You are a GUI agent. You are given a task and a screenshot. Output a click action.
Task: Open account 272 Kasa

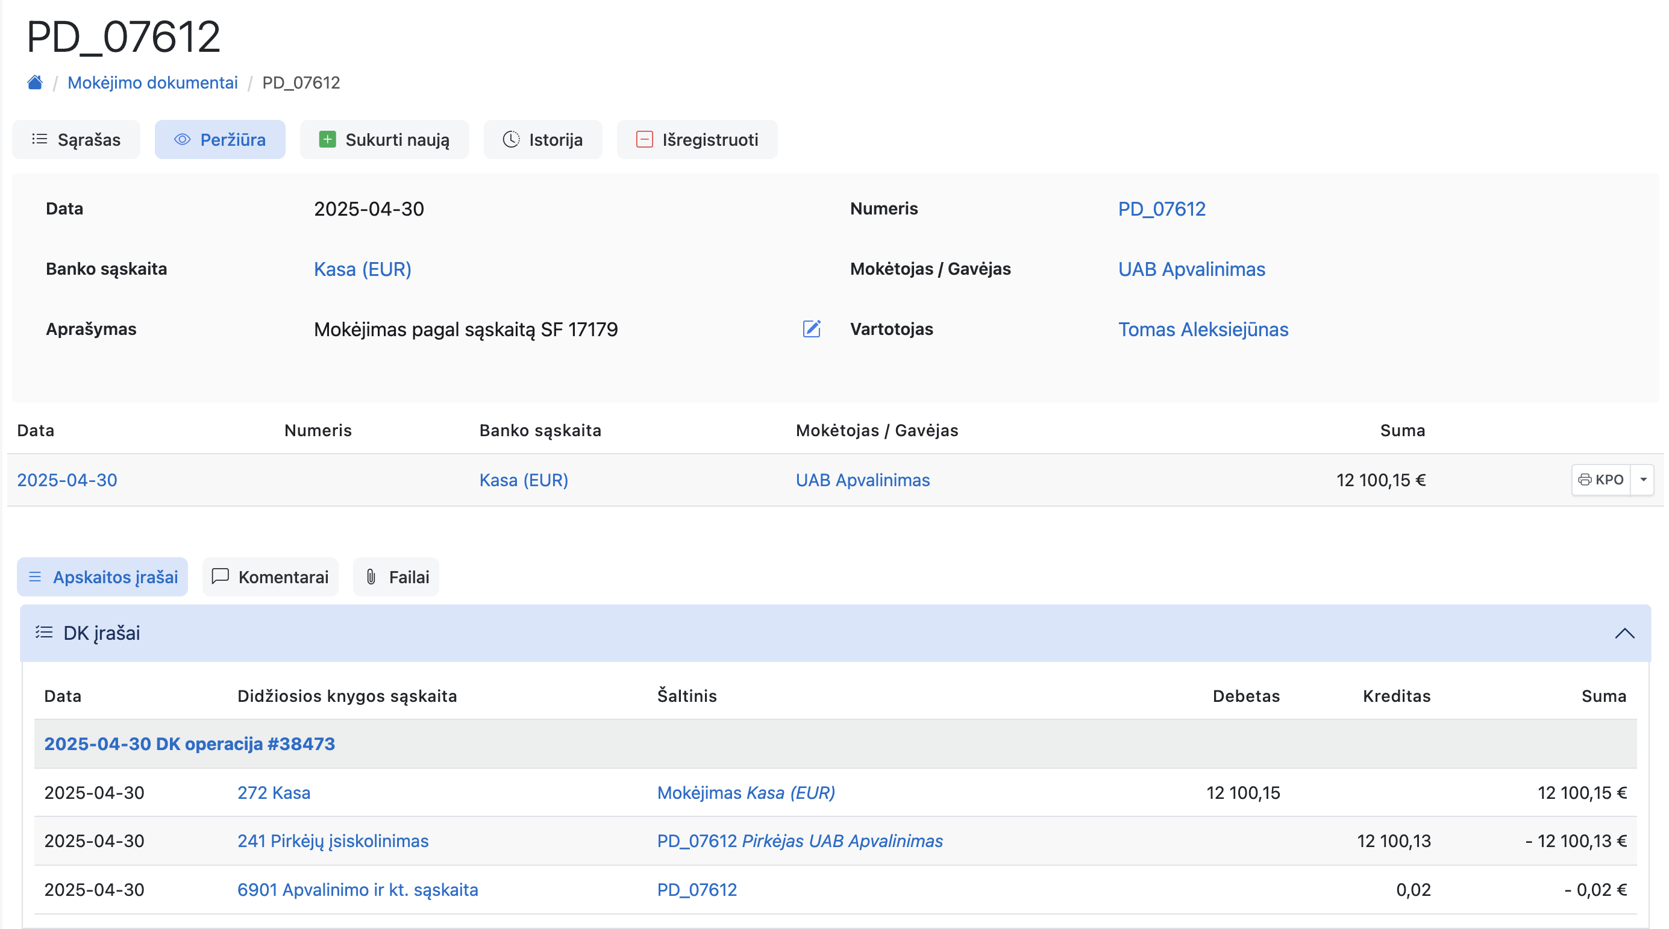pyautogui.click(x=274, y=792)
